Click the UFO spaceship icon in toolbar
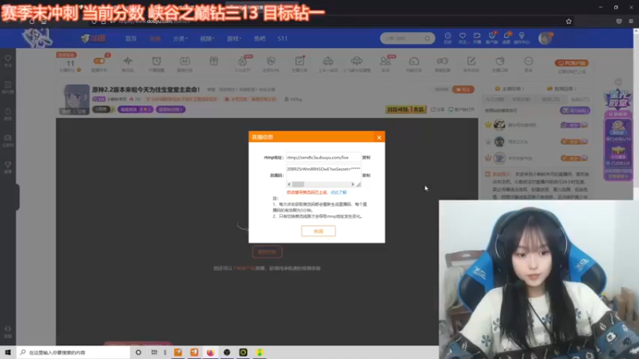This screenshot has height=359, width=639. (x=356, y=61)
